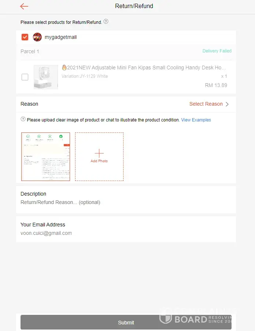Uncheck the mygadgetmall shop checkbox
The image size is (255, 331).
[25, 37]
